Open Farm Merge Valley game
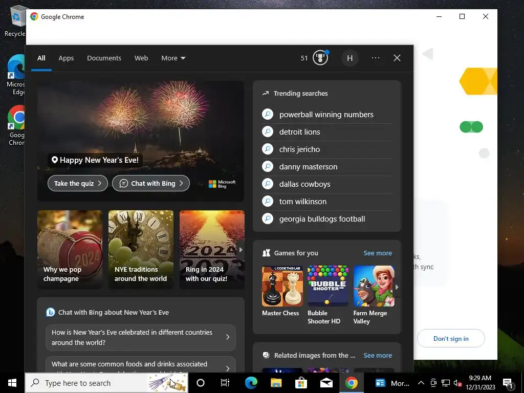This screenshot has height=393, width=524. tap(374, 295)
